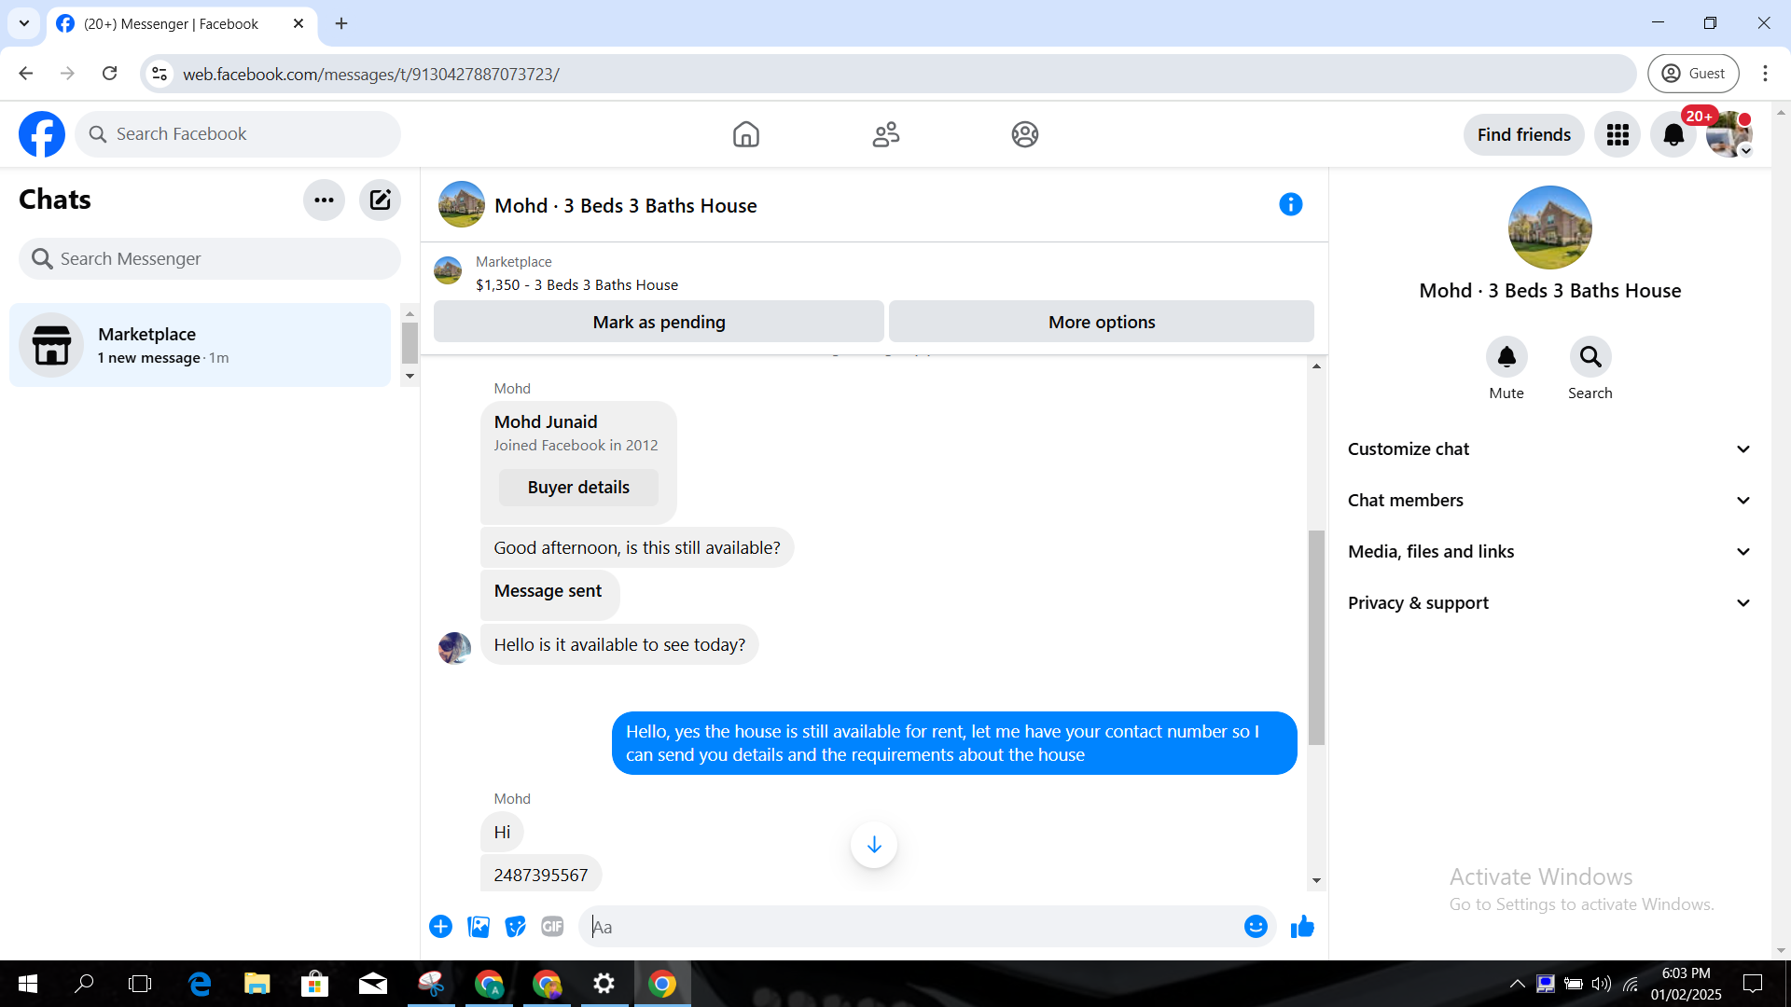The width and height of the screenshot is (1791, 1007).
Task: Click the Mark as pending button
Action: tap(659, 322)
